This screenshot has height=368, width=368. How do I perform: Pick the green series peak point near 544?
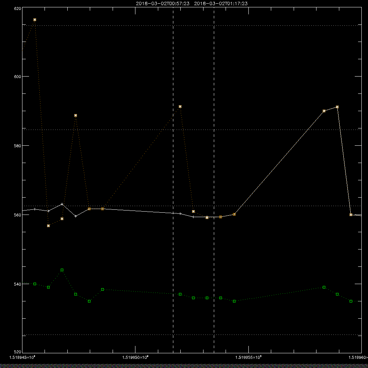[x=62, y=270]
